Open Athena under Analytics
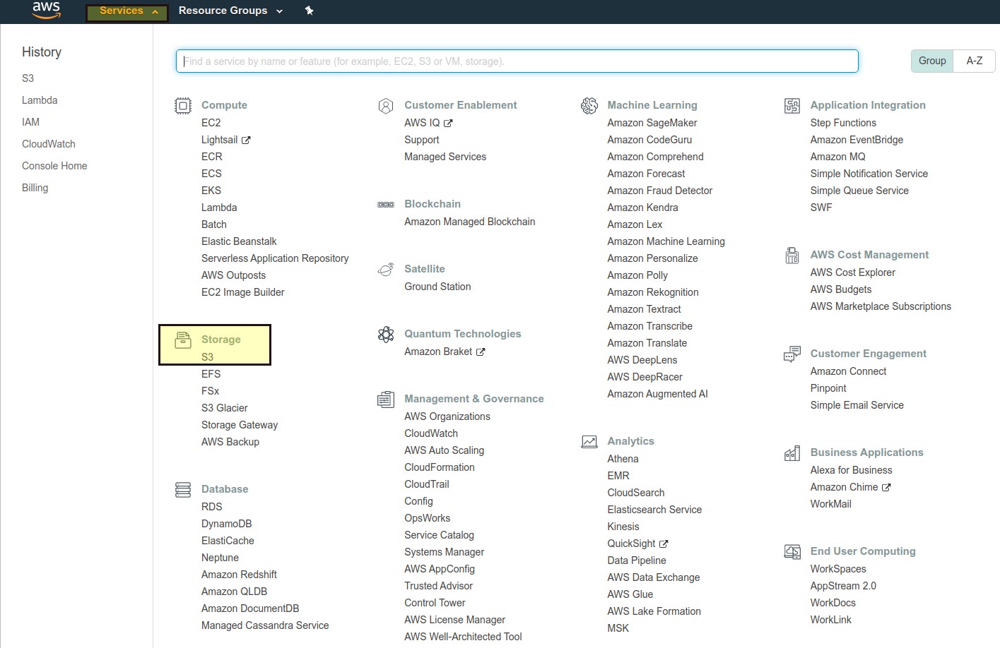 (623, 459)
